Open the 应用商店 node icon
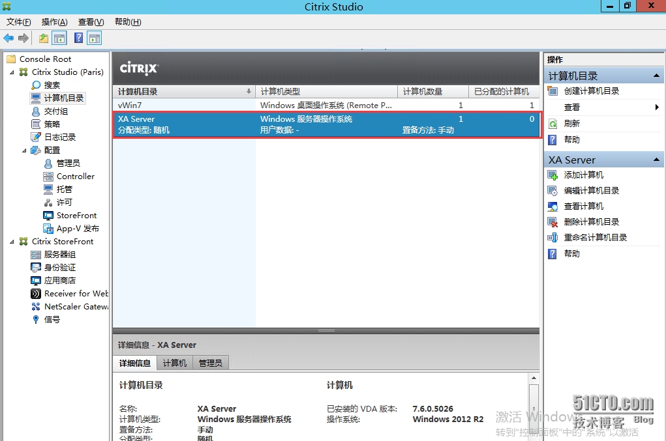Viewport: 666px width, 441px height. (x=36, y=281)
